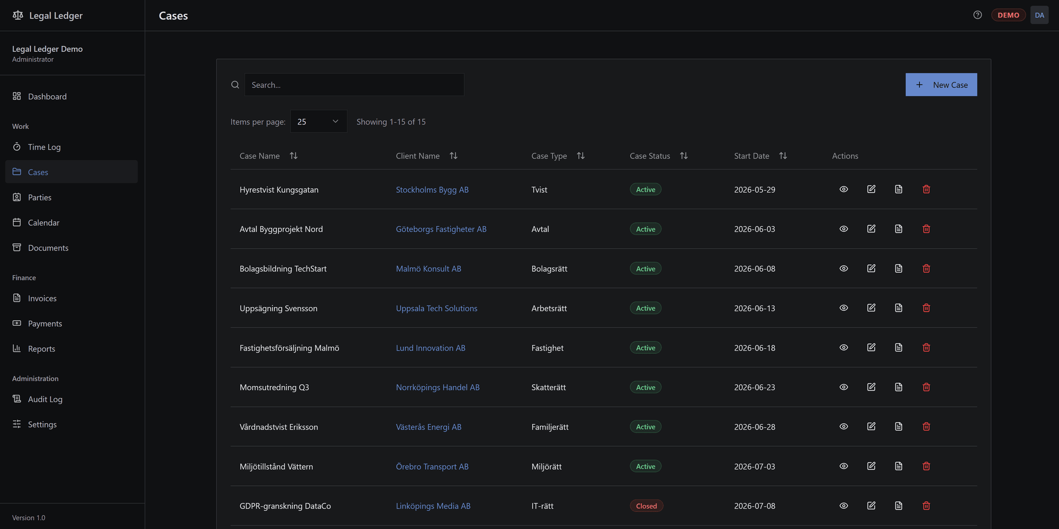The width and height of the screenshot is (1059, 529).
Task: Open the DA user avatar menu
Action: pyautogui.click(x=1039, y=15)
